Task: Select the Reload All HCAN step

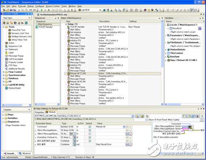Action: click(x=78, y=82)
